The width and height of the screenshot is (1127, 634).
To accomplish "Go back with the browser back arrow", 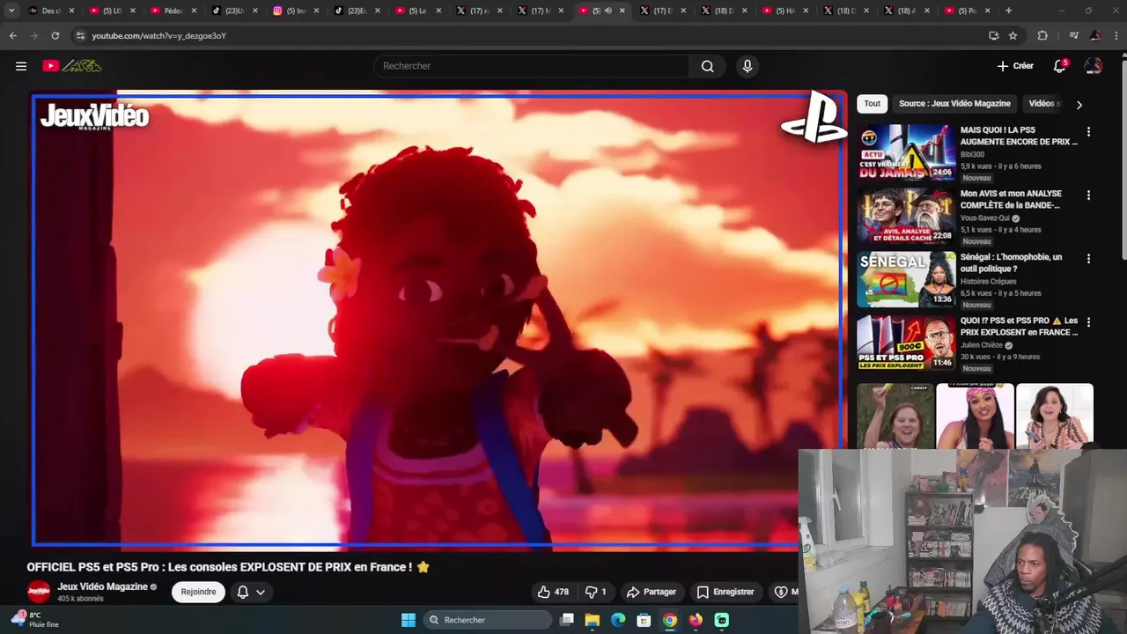I will tap(13, 35).
